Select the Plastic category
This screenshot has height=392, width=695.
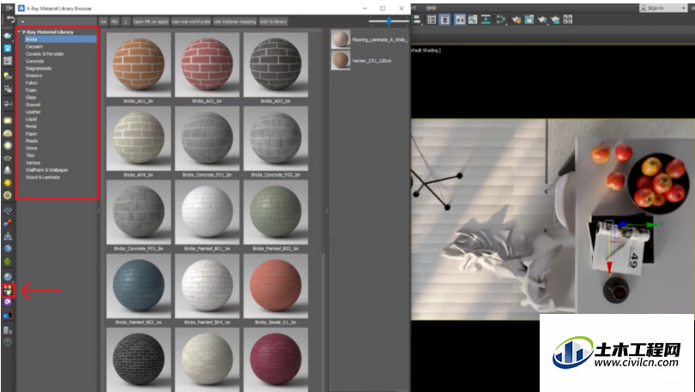click(32, 141)
